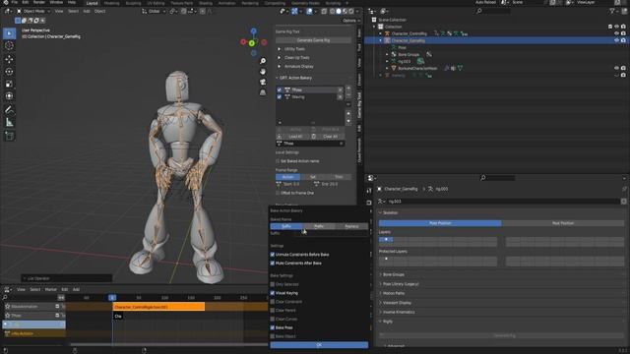Click the viewport zoom magnifier icon

coord(263,61)
